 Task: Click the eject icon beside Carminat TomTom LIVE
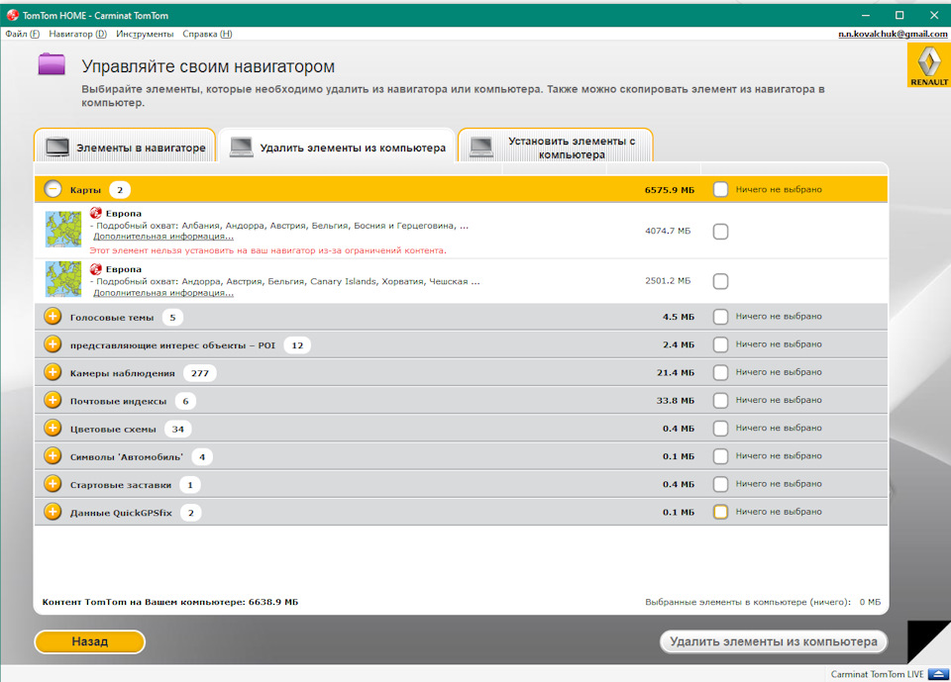(938, 674)
